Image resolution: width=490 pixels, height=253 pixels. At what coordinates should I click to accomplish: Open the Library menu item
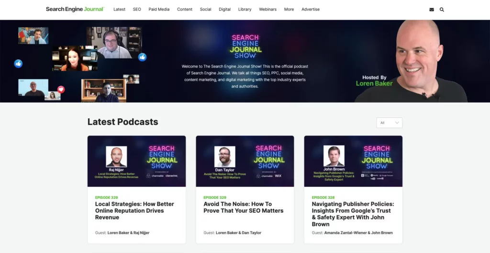[x=245, y=10]
